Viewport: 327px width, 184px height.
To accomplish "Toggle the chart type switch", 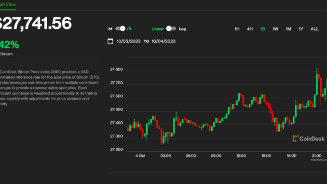I will tap(120, 28).
